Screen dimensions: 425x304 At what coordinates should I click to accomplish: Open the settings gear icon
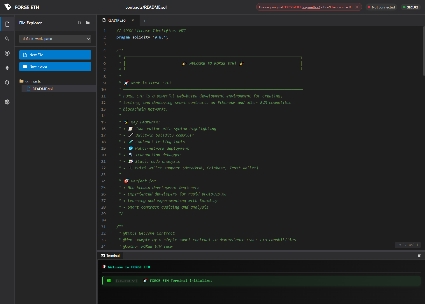point(7,102)
